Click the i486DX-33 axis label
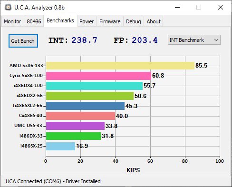The width and height of the screenshot is (232, 187). (x=31, y=136)
